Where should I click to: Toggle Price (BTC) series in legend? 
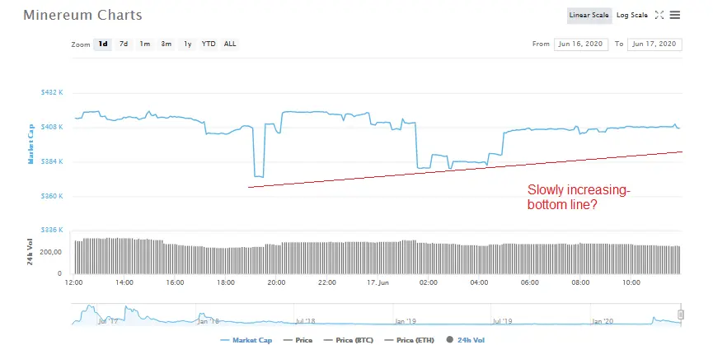click(x=348, y=339)
